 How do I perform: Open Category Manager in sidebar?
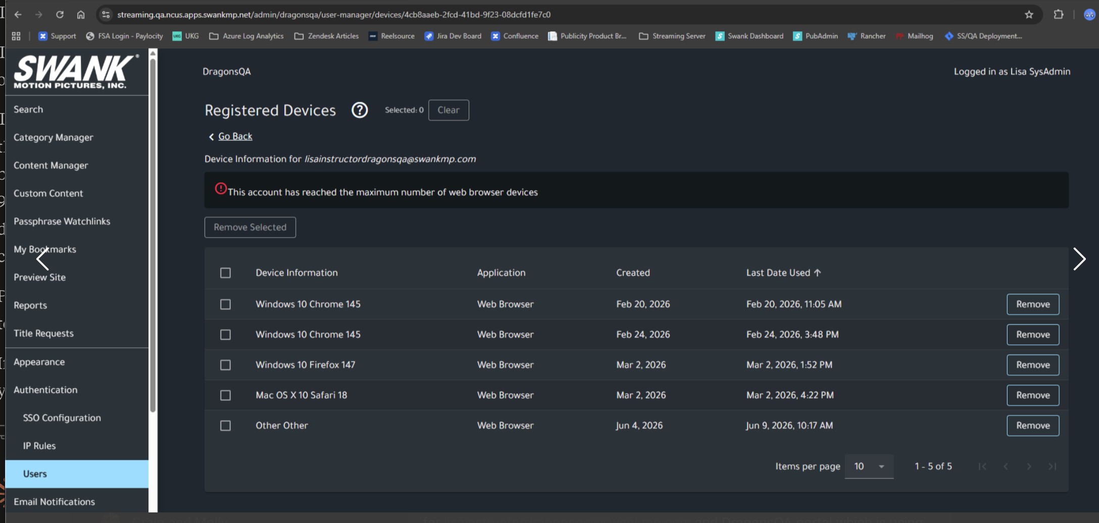point(54,137)
